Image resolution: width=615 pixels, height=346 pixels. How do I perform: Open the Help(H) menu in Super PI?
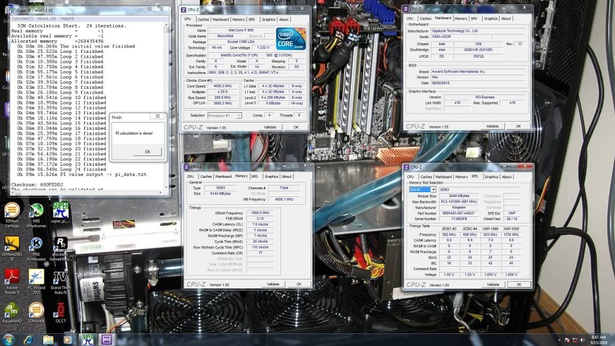click(x=67, y=19)
